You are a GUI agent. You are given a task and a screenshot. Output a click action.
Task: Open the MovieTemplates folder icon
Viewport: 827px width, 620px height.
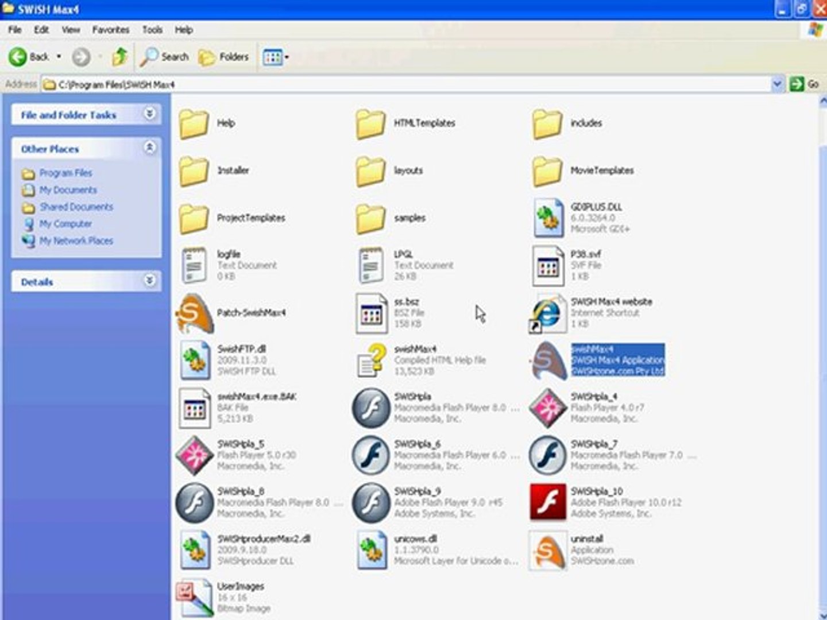click(x=547, y=170)
